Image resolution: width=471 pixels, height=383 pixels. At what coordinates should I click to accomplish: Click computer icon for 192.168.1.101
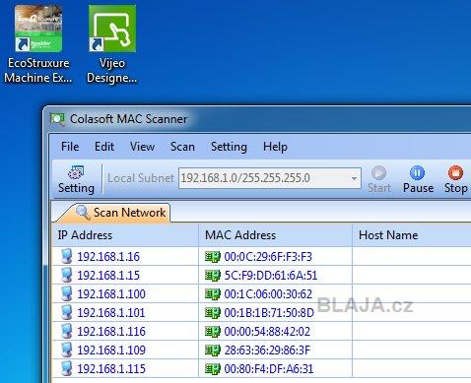click(67, 312)
